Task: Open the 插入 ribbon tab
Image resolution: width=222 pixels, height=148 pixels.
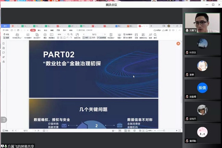Action: click(39, 30)
